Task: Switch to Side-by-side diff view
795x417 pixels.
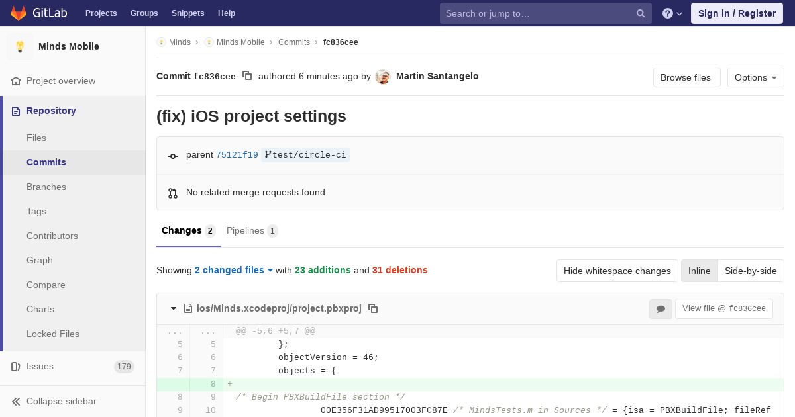Action: pyautogui.click(x=751, y=271)
